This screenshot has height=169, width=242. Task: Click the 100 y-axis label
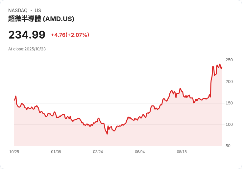229,125
